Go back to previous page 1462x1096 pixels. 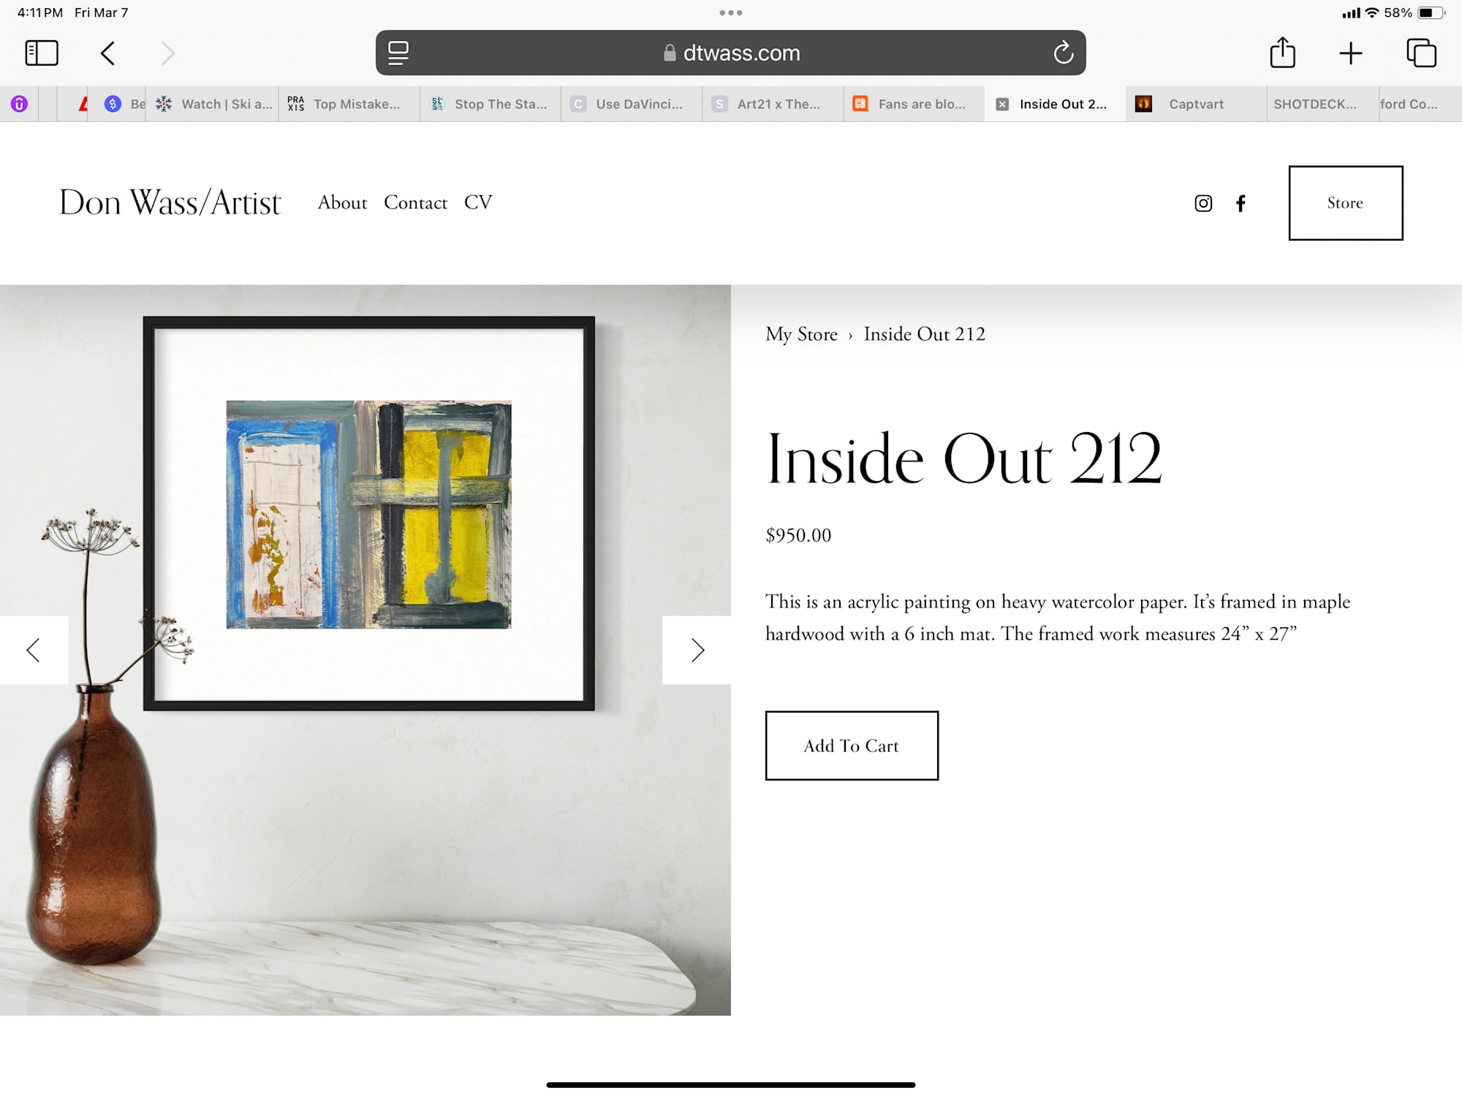[x=108, y=53]
